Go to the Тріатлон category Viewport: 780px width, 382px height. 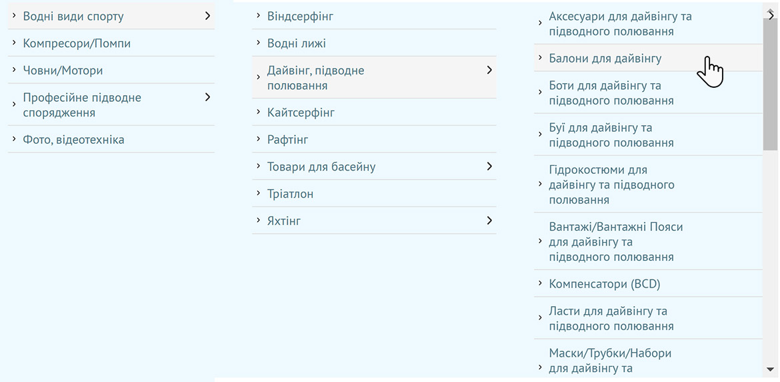pyautogui.click(x=290, y=194)
